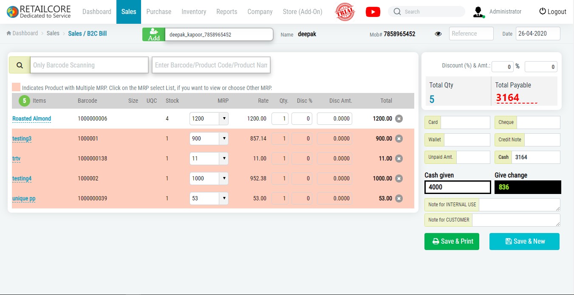574x295 pixels.
Task: Click the Cash field showing 3164
Action: click(x=536, y=157)
